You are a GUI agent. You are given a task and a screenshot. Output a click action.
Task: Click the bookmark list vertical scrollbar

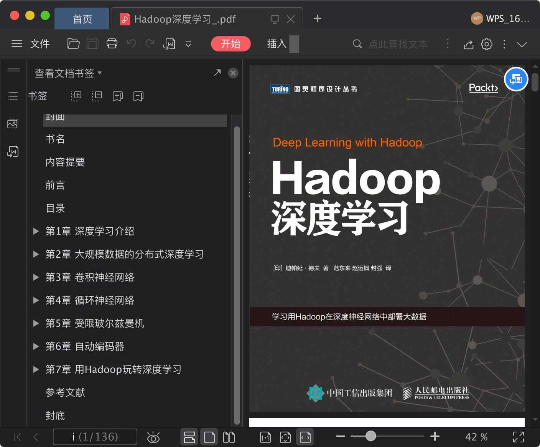[x=237, y=275]
